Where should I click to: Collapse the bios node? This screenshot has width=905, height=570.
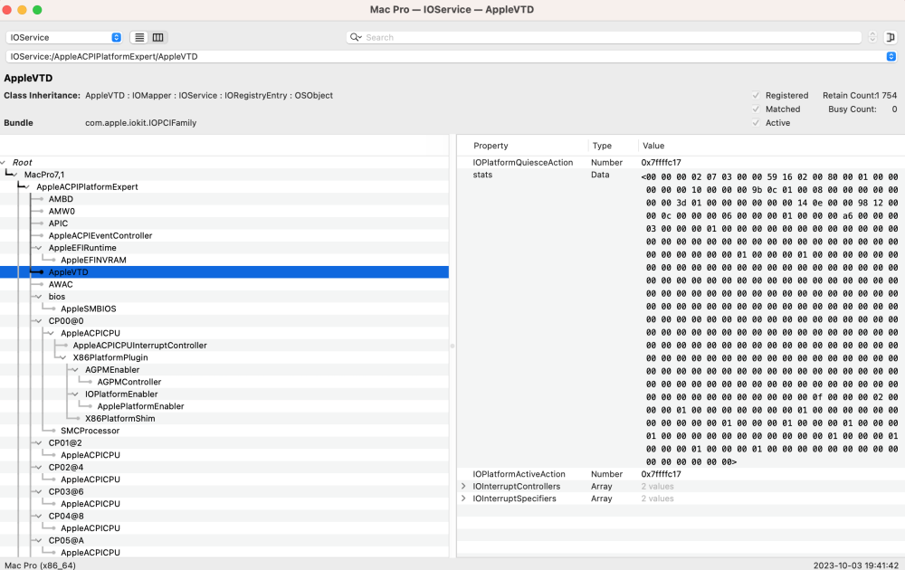coord(39,297)
